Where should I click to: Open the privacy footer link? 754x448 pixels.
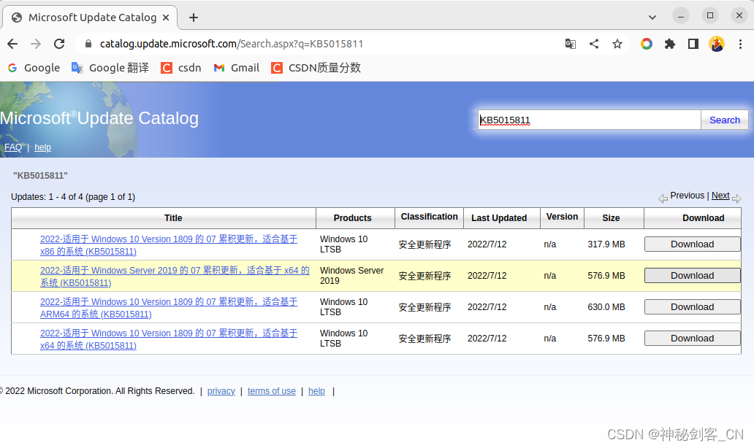point(221,391)
